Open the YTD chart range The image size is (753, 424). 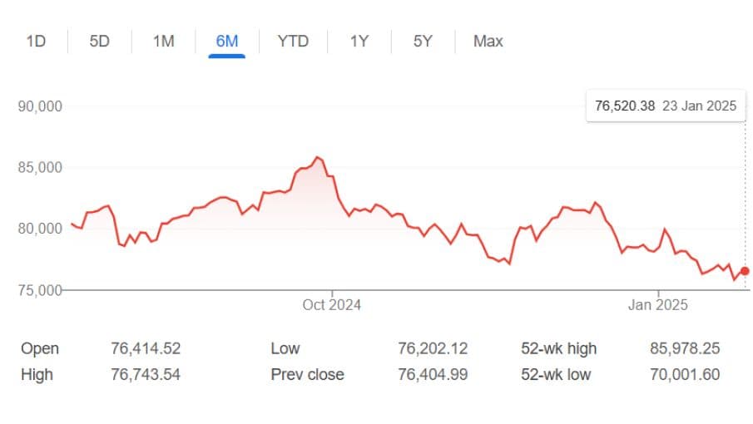[x=292, y=41]
